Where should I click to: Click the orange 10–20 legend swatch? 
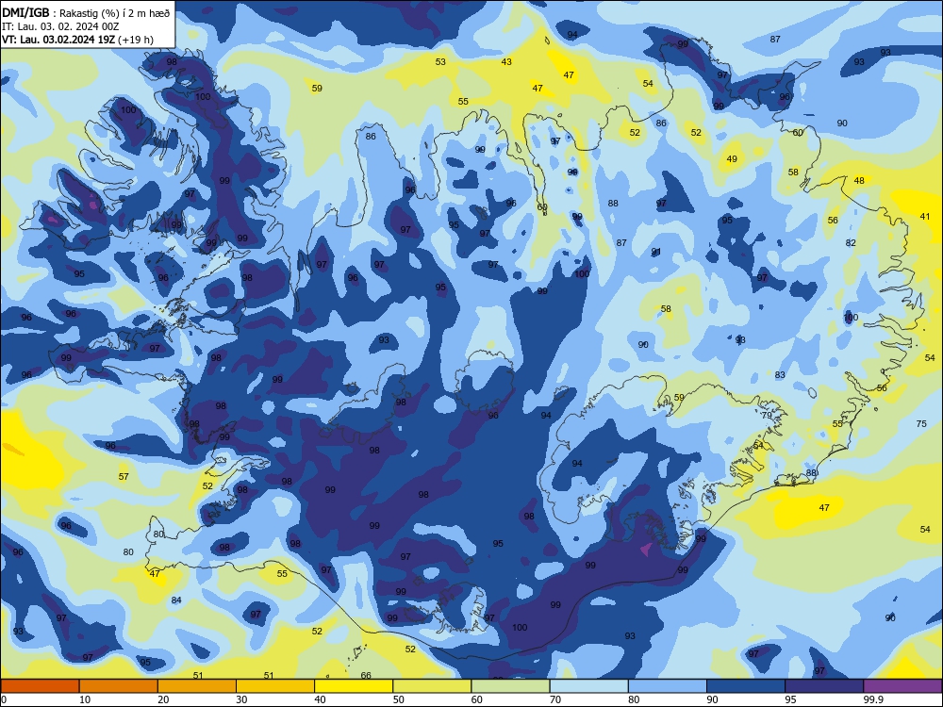tap(119, 686)
